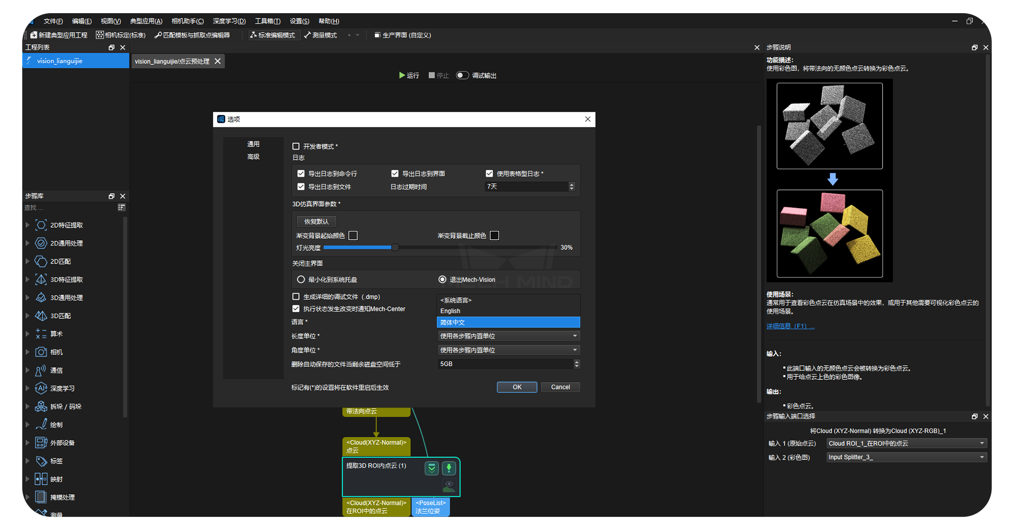Viewport: 1013px width, 528px height.
Task: Open the 深度学习(D) menu
Action: [229, 21]
